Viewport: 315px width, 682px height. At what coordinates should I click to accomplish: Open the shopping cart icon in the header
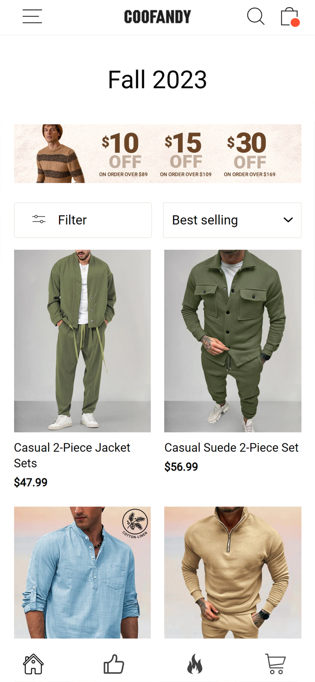click(x=290, y=16)
